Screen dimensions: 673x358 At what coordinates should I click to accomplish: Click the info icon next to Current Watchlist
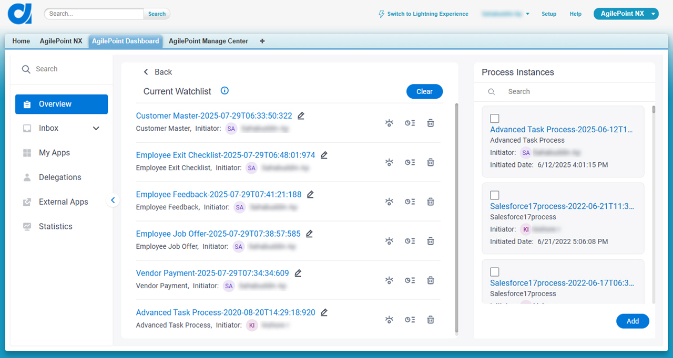point(225,91)
